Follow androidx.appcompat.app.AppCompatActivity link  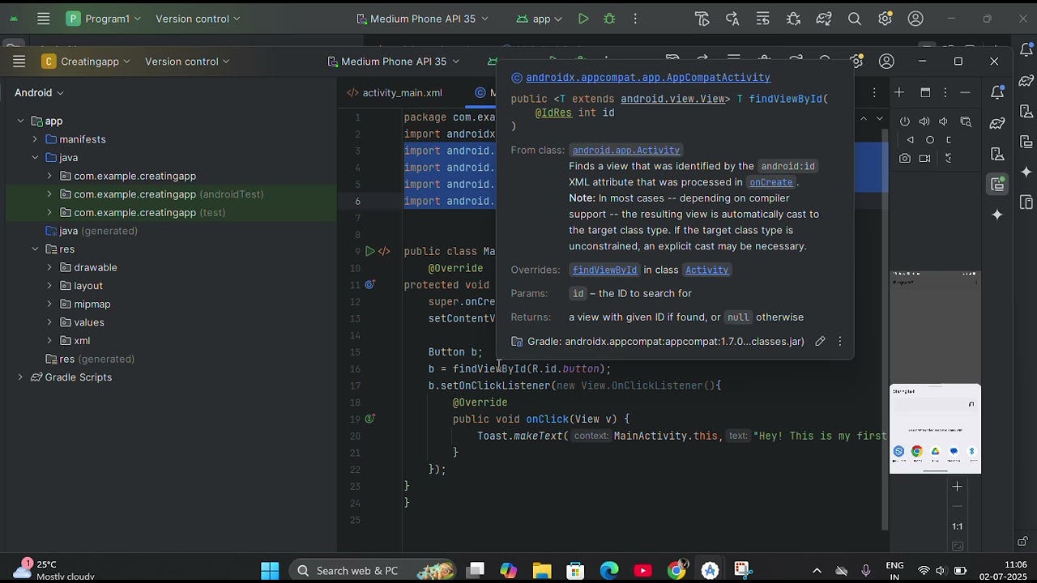point(648,78)
